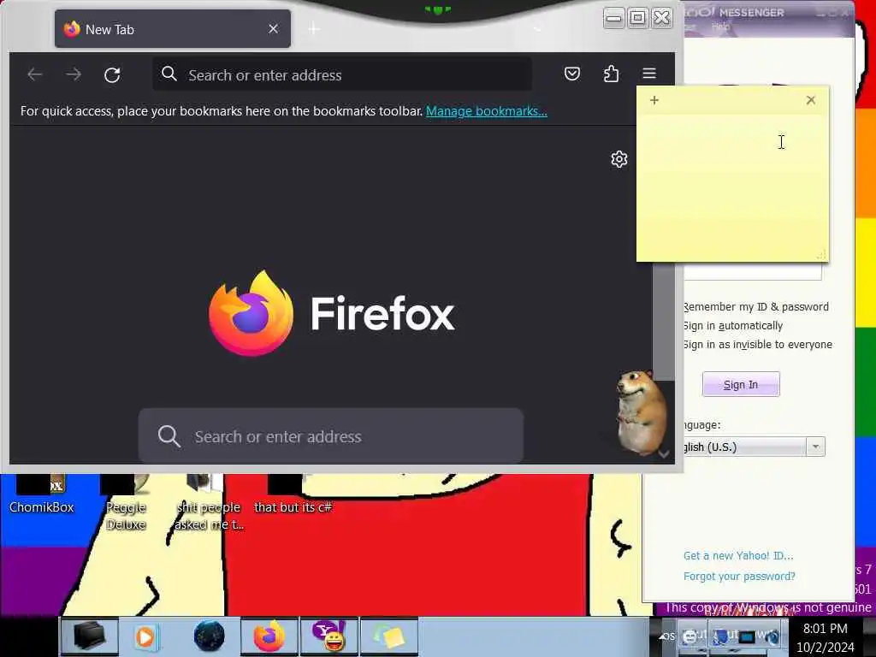Click the Firefox forward arrow
The height and width of the screenshot is (657, 876).
coord(74,74)
